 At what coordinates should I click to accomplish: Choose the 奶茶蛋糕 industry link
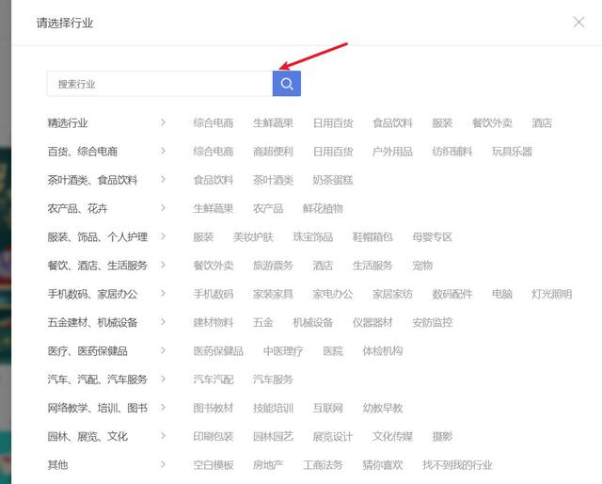tap(332, 180)
